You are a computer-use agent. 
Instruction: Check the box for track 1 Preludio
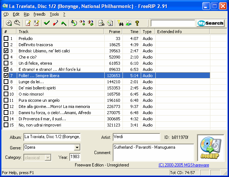coord(6,39)
